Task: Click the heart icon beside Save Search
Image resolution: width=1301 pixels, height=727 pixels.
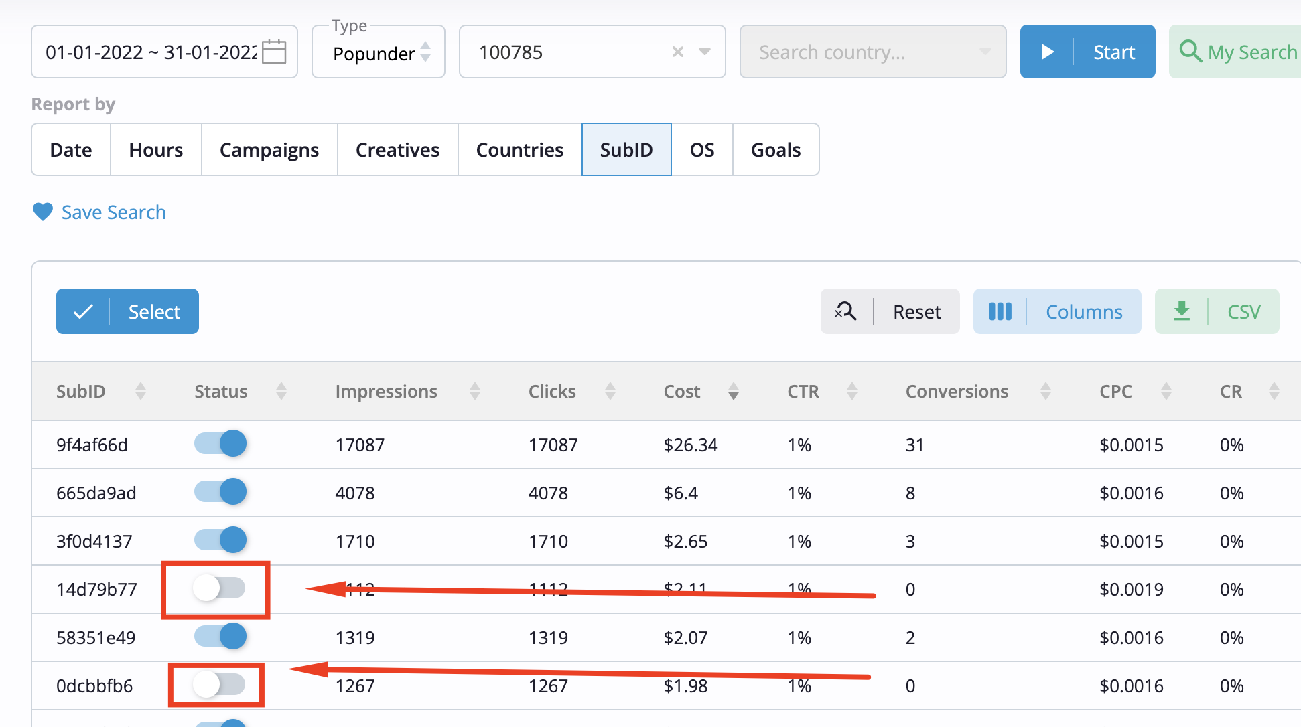Action: tap(43, 212)
